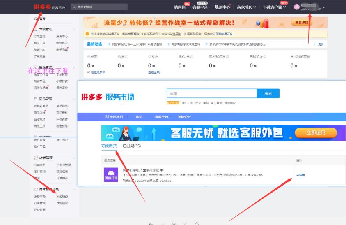Click the 发货管理 section icon
Viewport: 346px width, 225px height.
point(36,29)
